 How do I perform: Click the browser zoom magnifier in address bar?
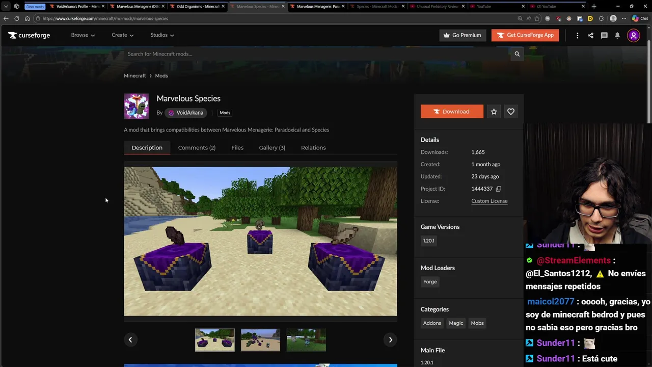click(520, 18)
